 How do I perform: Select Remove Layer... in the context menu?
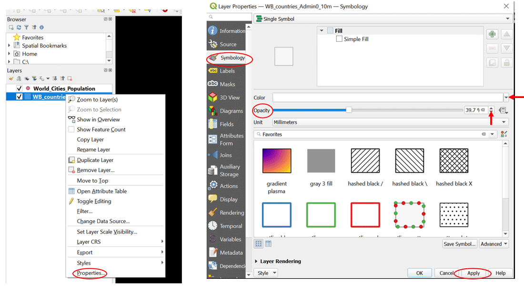pyautogui.click(x=96, y=170)
